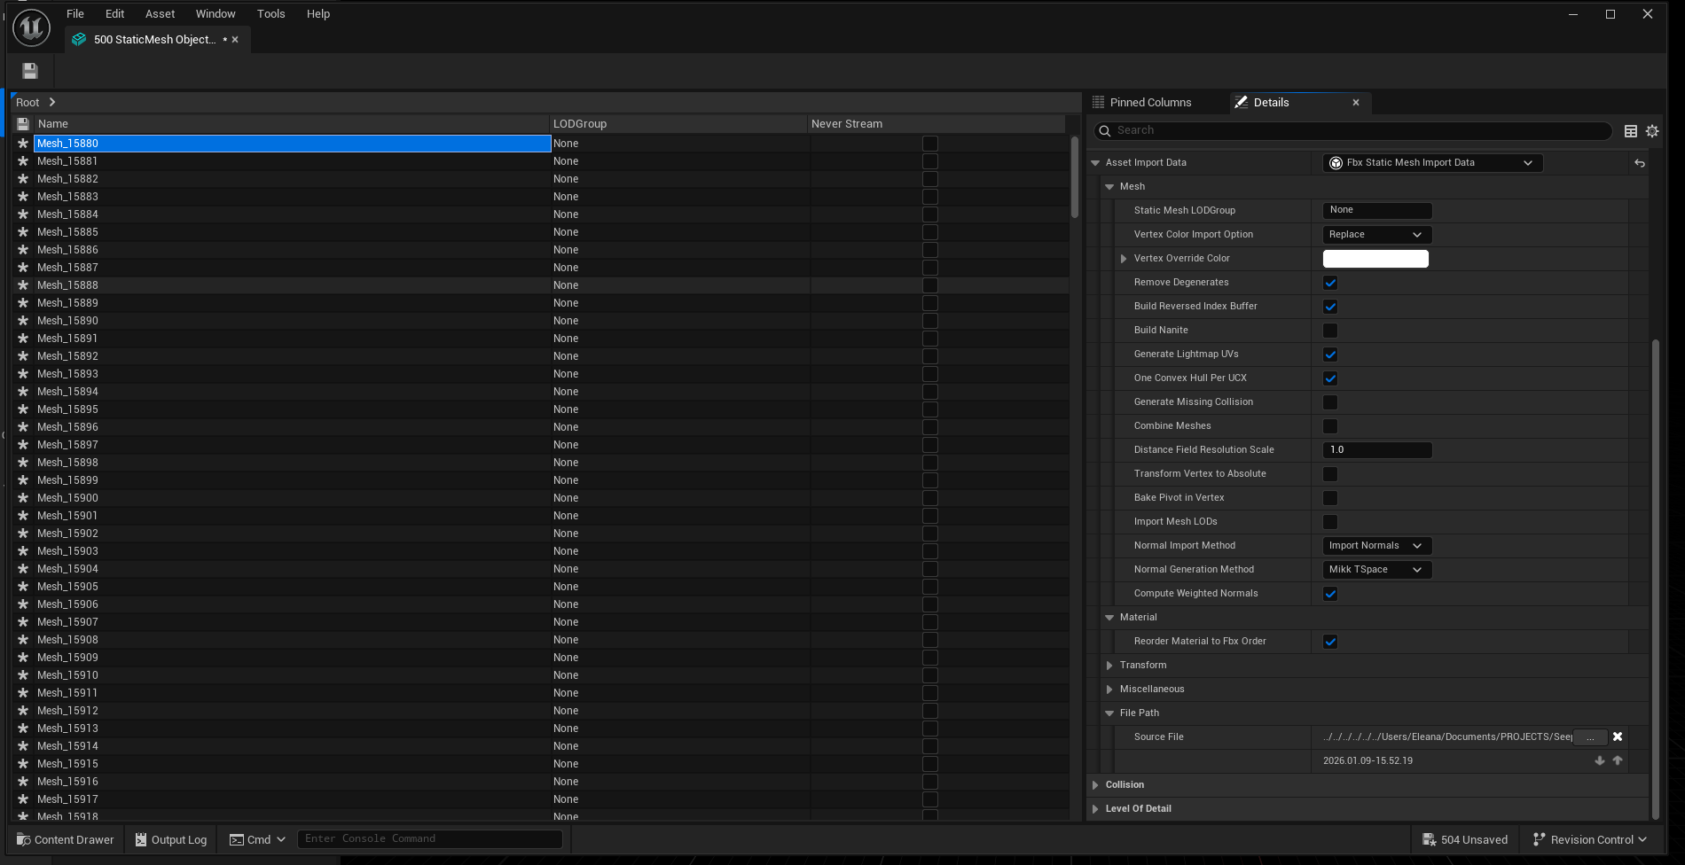Open the Normal Generation Method dropdown
1685x865 pixels.
point(1375,570)
